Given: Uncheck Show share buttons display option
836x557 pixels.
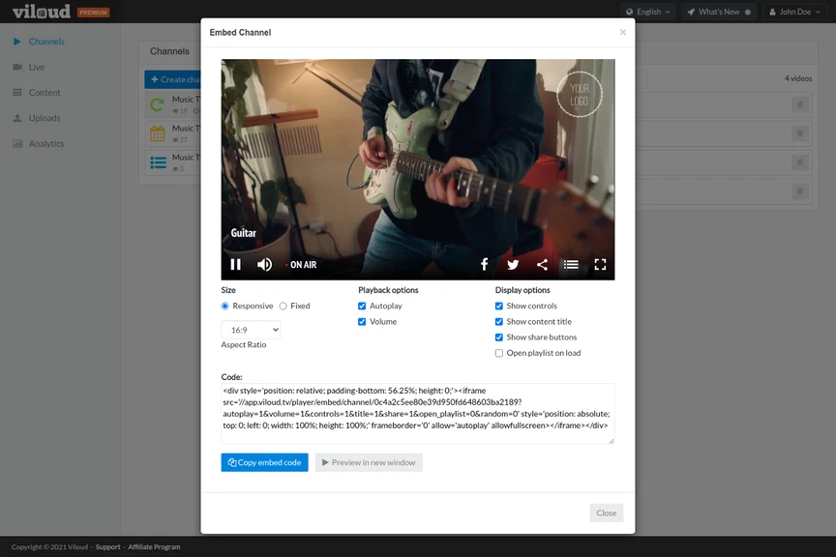Looking at the screenshot, I should (x=498, y=337).
